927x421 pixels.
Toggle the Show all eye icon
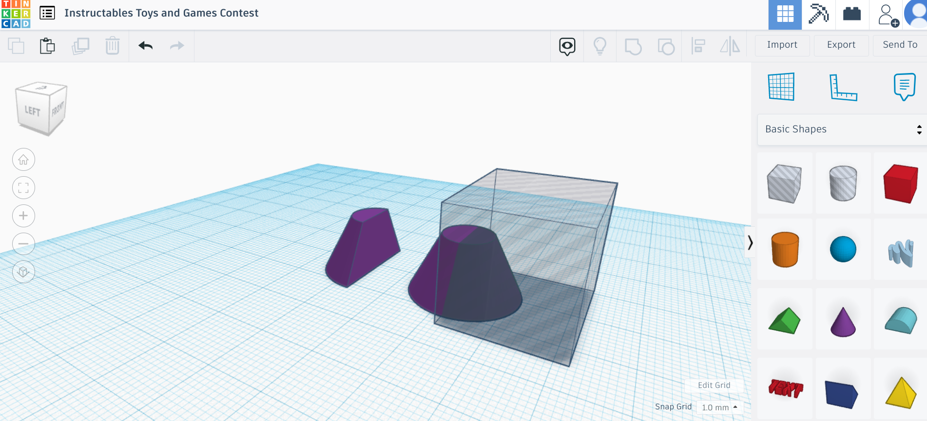(x=567, y=46)
